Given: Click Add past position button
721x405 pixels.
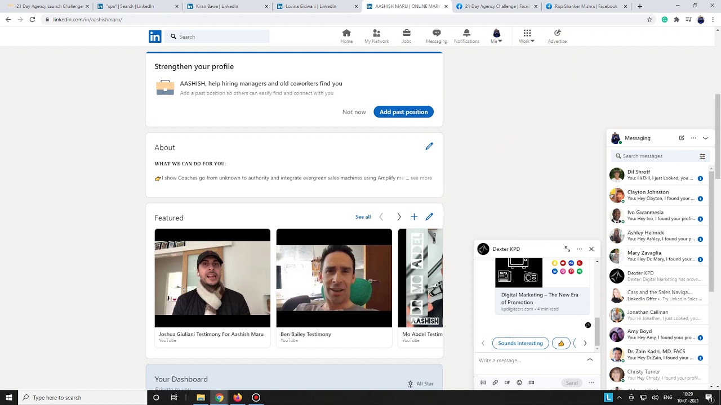Looking at the screenshot, I should [x=403, y=112].
